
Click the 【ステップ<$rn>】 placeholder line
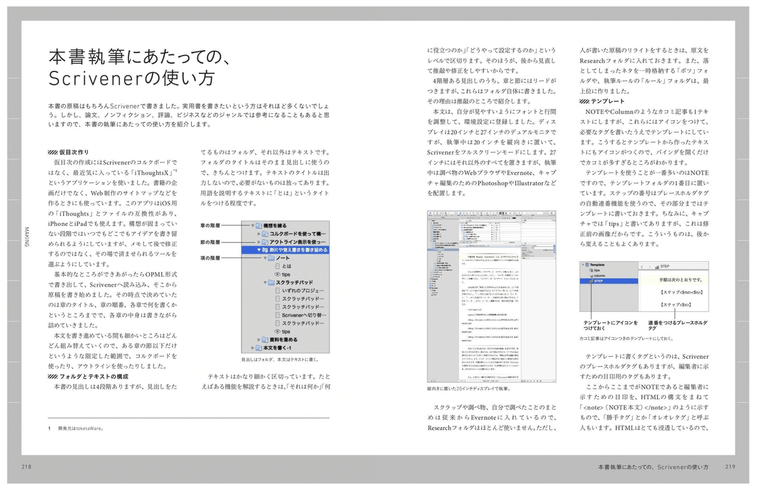[676, 305]
